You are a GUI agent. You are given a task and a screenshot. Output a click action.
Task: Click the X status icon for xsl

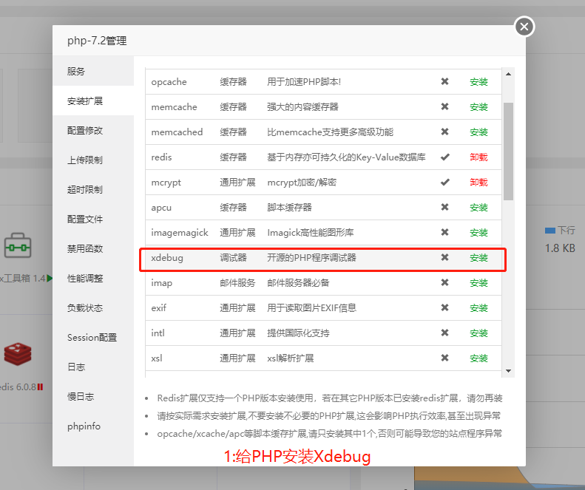pos(444,358)
